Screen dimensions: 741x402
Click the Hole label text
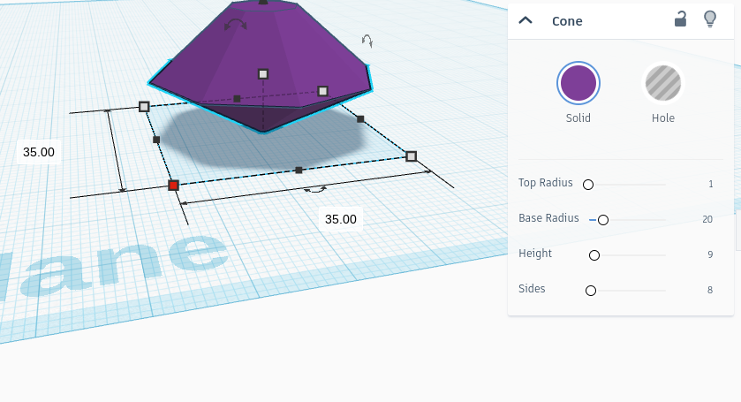click(x=663, y=118)
